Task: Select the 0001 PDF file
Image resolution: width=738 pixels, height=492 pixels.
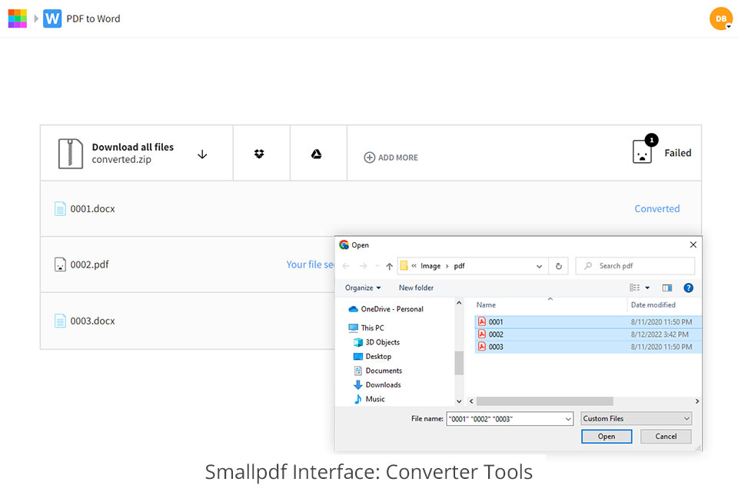Action: coord(588,322)
